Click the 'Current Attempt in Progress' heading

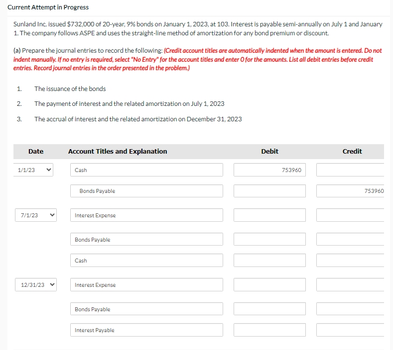(48, 7)
